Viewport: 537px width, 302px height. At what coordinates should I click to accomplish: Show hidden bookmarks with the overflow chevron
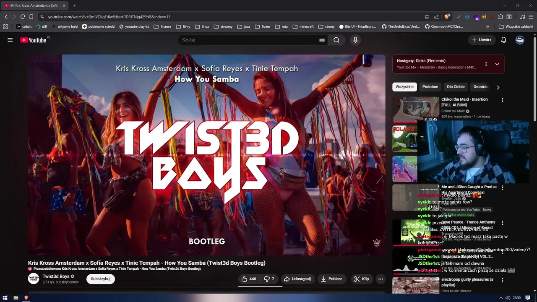[x=488, y=26]
